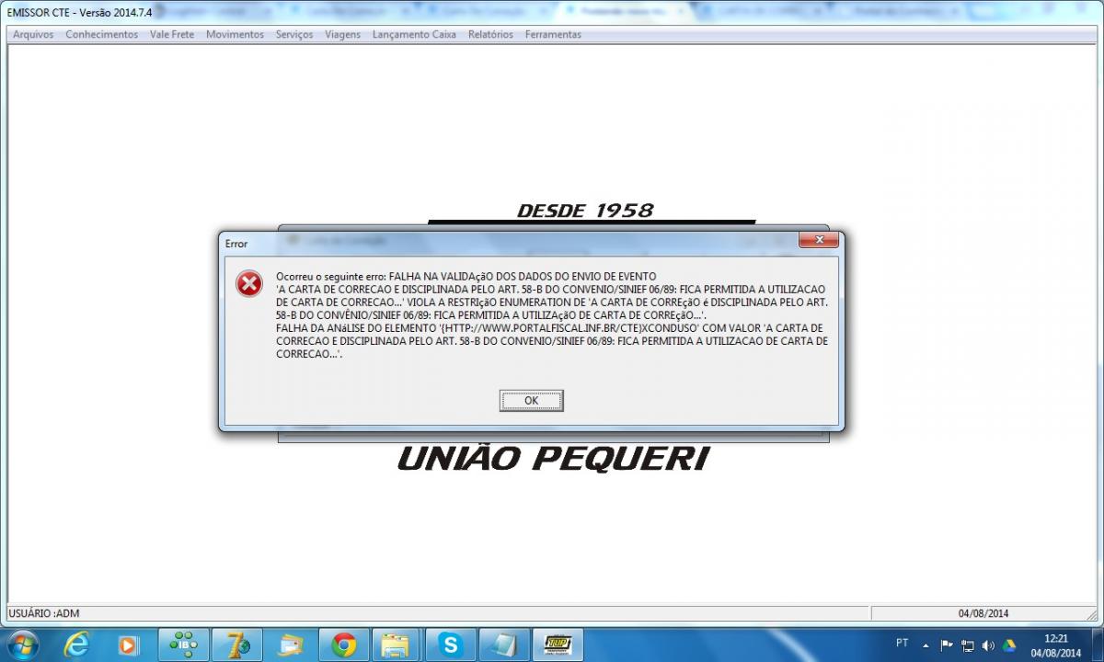
Task: Dismiss the error dialog with OK
Action: [531, 401]
